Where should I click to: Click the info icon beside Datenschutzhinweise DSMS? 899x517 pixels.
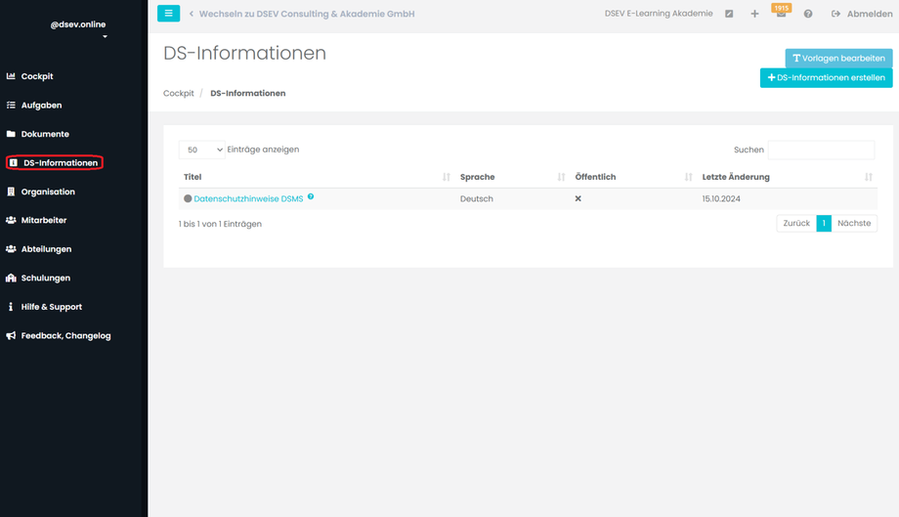point(311,196)
